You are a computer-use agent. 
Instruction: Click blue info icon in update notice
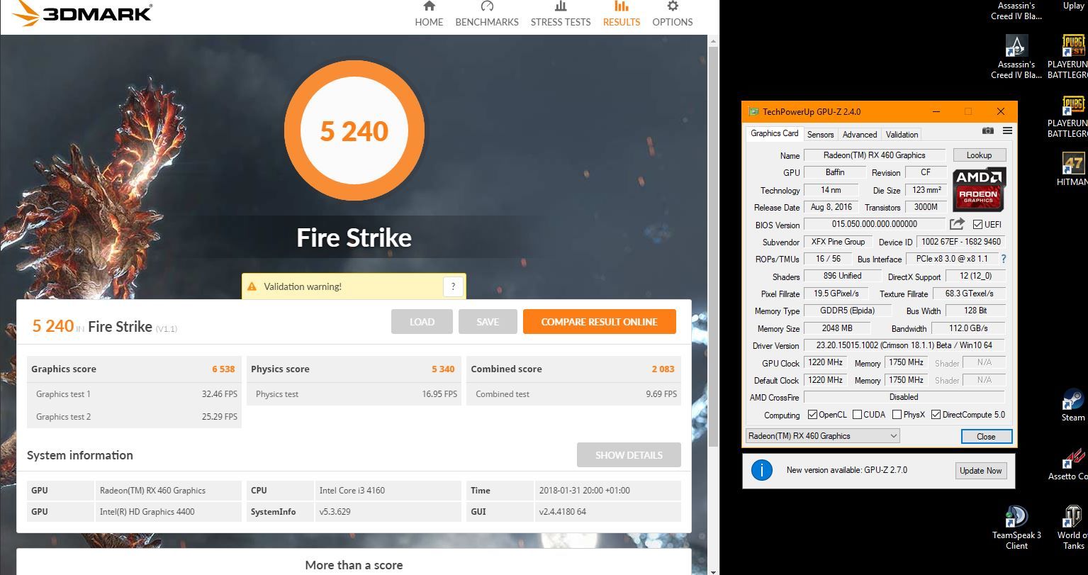coord(761,470)
